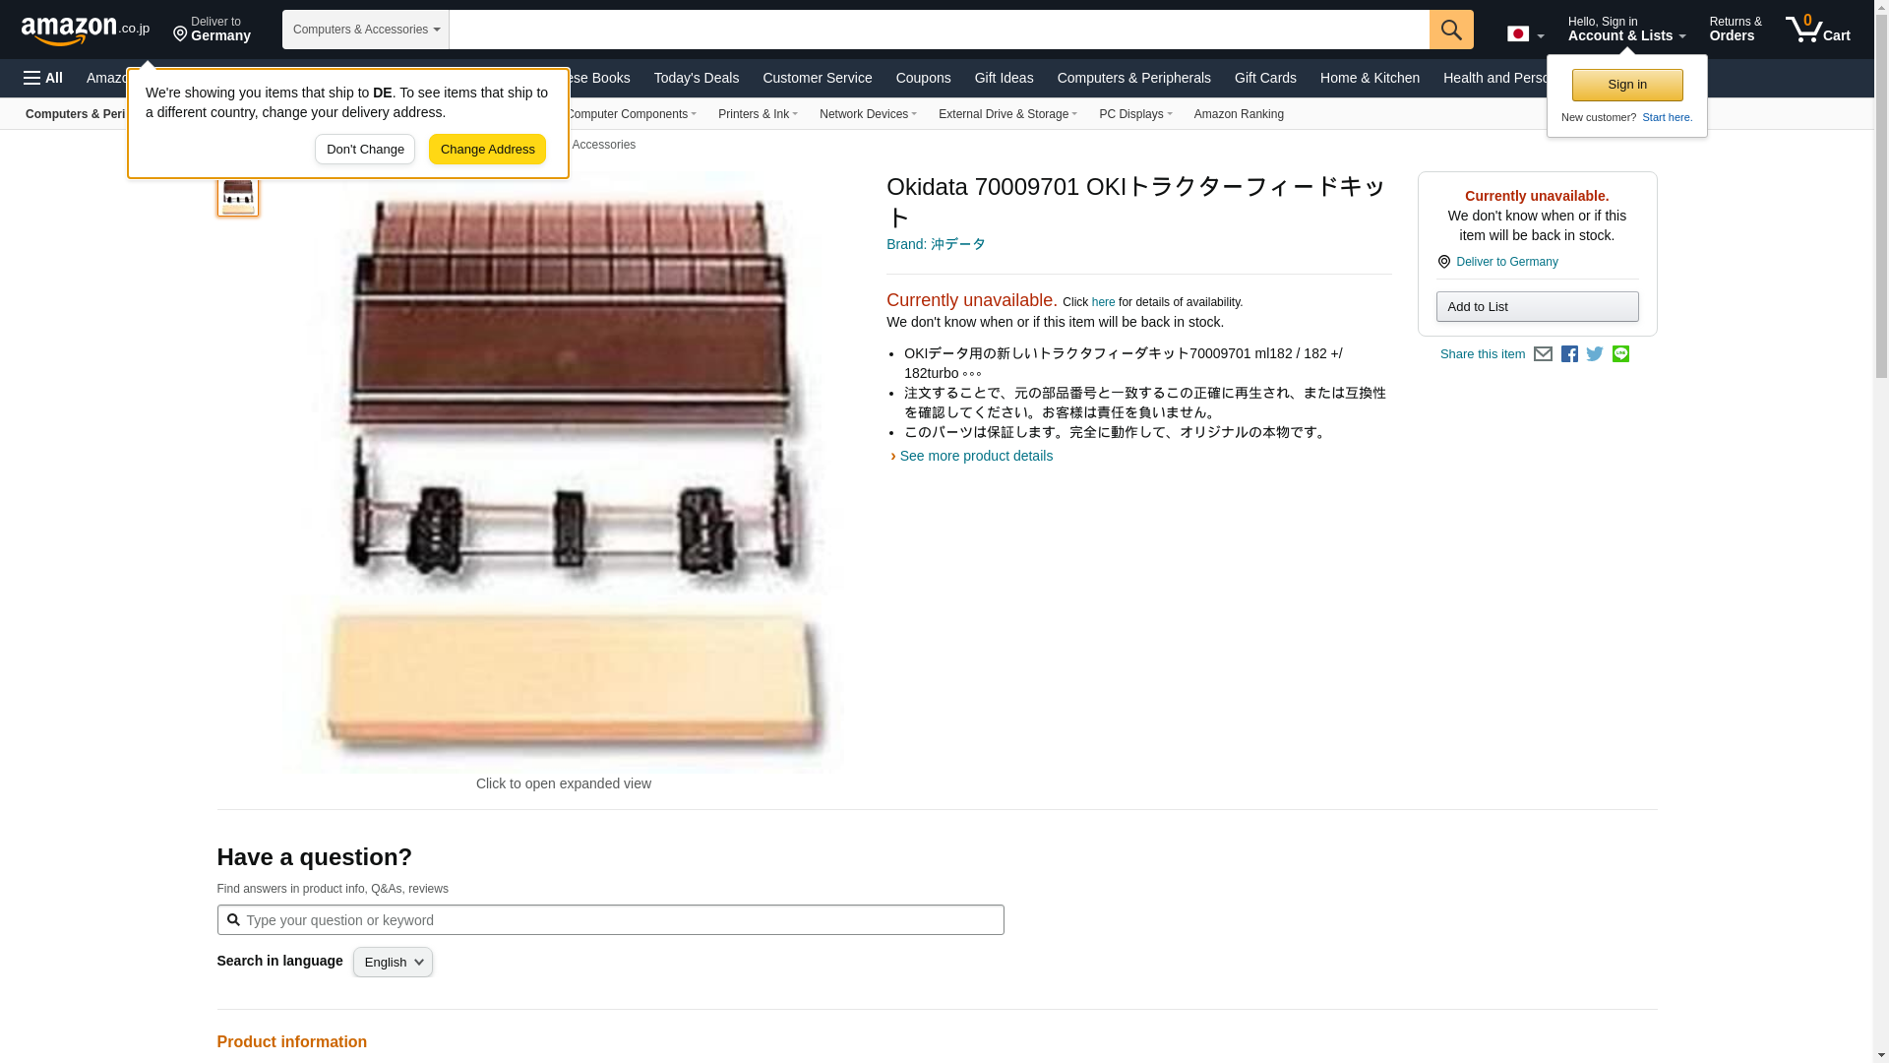Share this item on Facebook
1889x1063 pixels.
pyautogui.click(x=1569, y=354)
